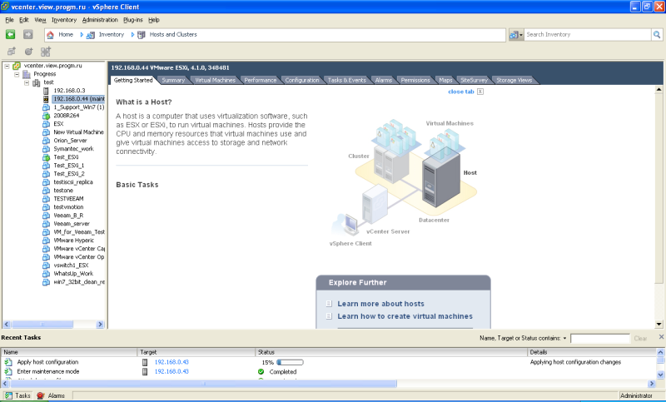Open the search type dropdown arrow
This screenshot has width=666, height=402.
[521, 35]
